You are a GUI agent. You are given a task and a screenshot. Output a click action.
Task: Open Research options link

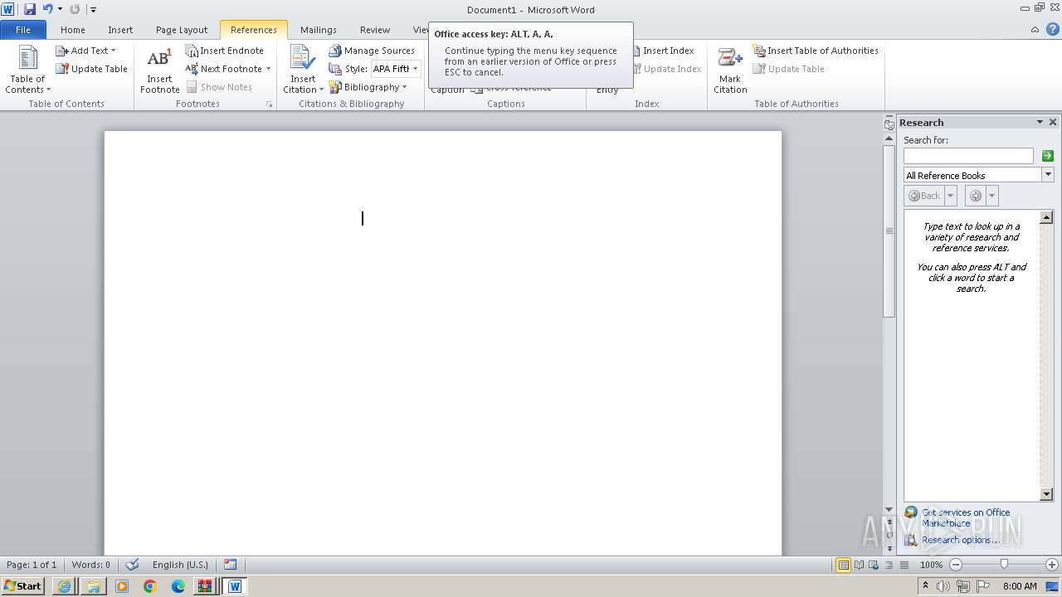click(961, 540)
